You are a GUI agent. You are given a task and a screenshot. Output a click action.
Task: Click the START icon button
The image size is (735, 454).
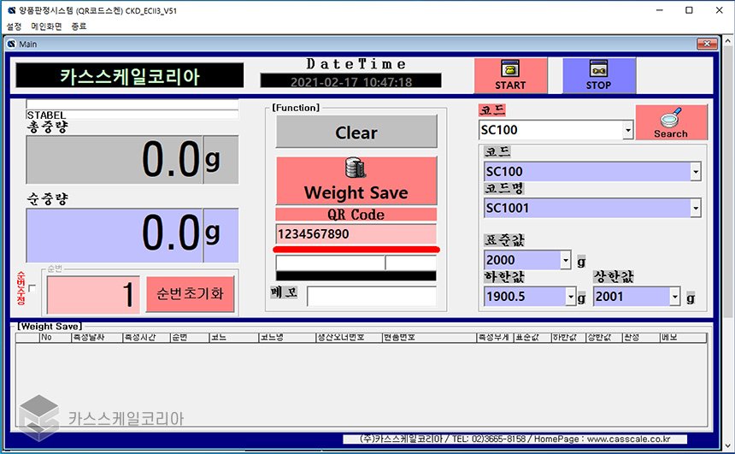pos(509,72)
